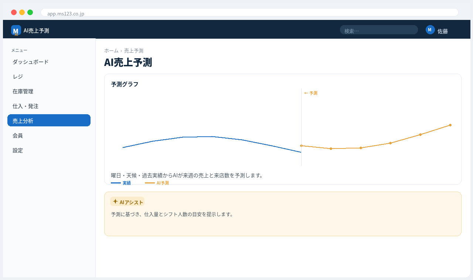Click the AI売上予測 page heading
Image resolution: width=473 pixels, height=280 pixels.
click(x=128, y=62)
